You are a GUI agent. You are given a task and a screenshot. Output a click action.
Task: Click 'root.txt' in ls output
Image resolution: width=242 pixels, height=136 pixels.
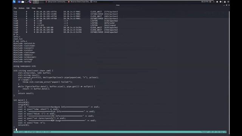(x=18, y=39)
